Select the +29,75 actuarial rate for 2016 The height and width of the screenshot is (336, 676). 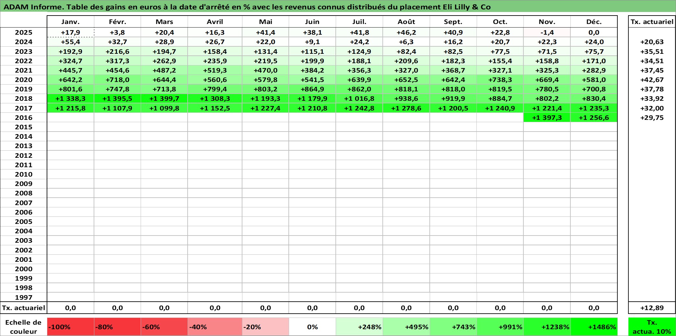coord(652,118)
